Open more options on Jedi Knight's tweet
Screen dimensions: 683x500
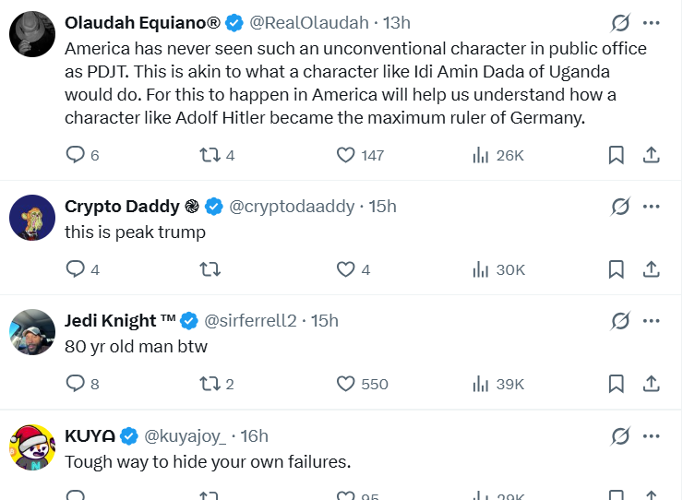click(x=651, y=321)
